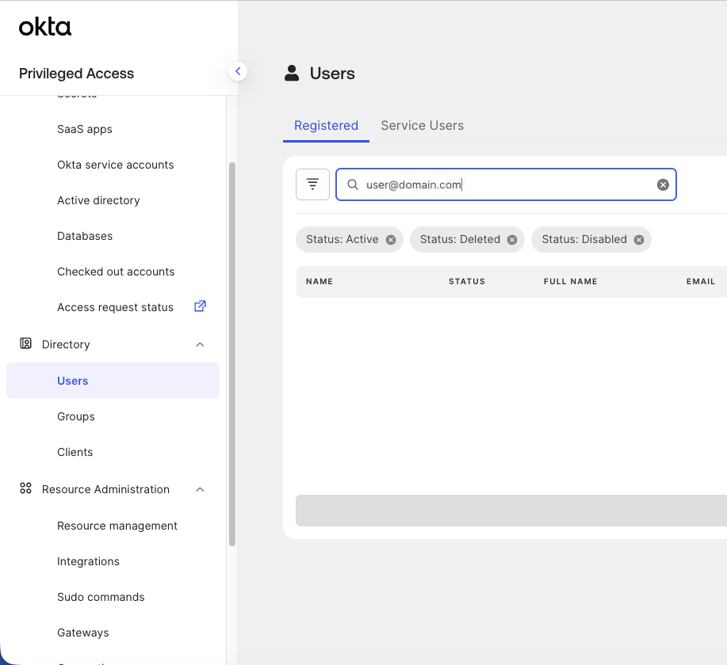Click the Resource Administration label
Viewport: 727px width, 665px height.
tap(105, 489)
